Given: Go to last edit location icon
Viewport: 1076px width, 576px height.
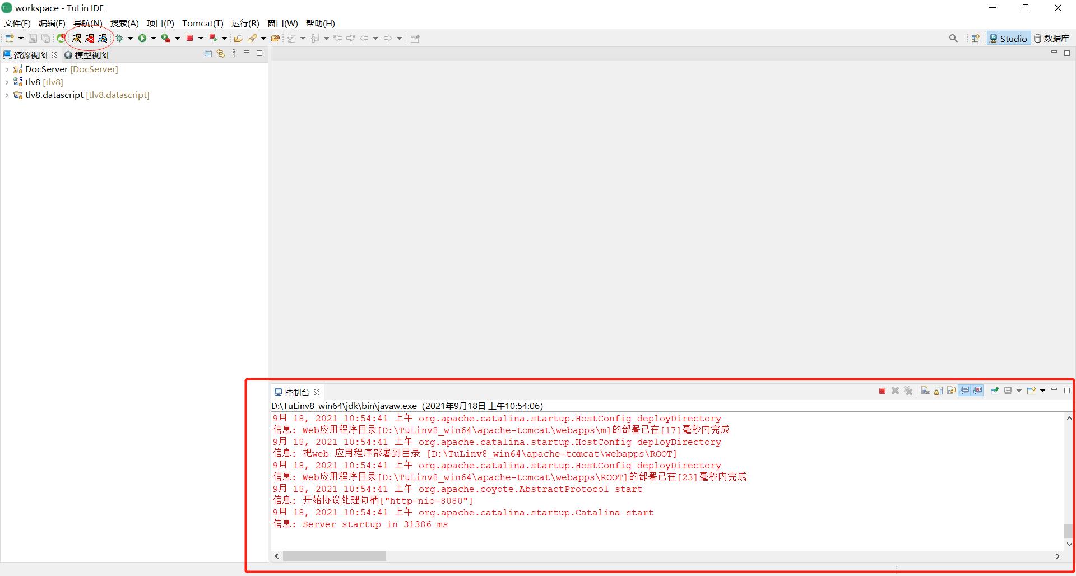Looking at the screenshot, I should click(x=338, y=38).
